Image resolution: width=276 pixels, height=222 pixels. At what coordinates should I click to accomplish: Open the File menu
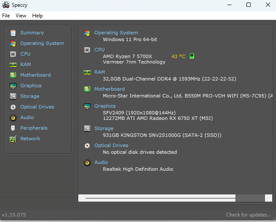[x=6, y=16]
